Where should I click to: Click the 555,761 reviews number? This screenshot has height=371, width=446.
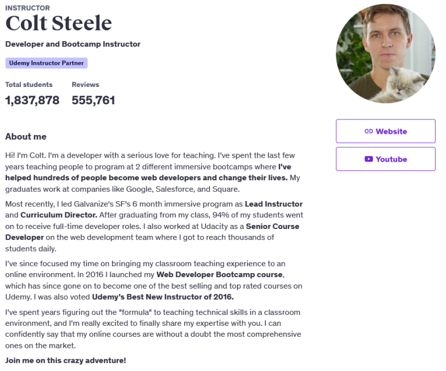(x=93, y=100)
